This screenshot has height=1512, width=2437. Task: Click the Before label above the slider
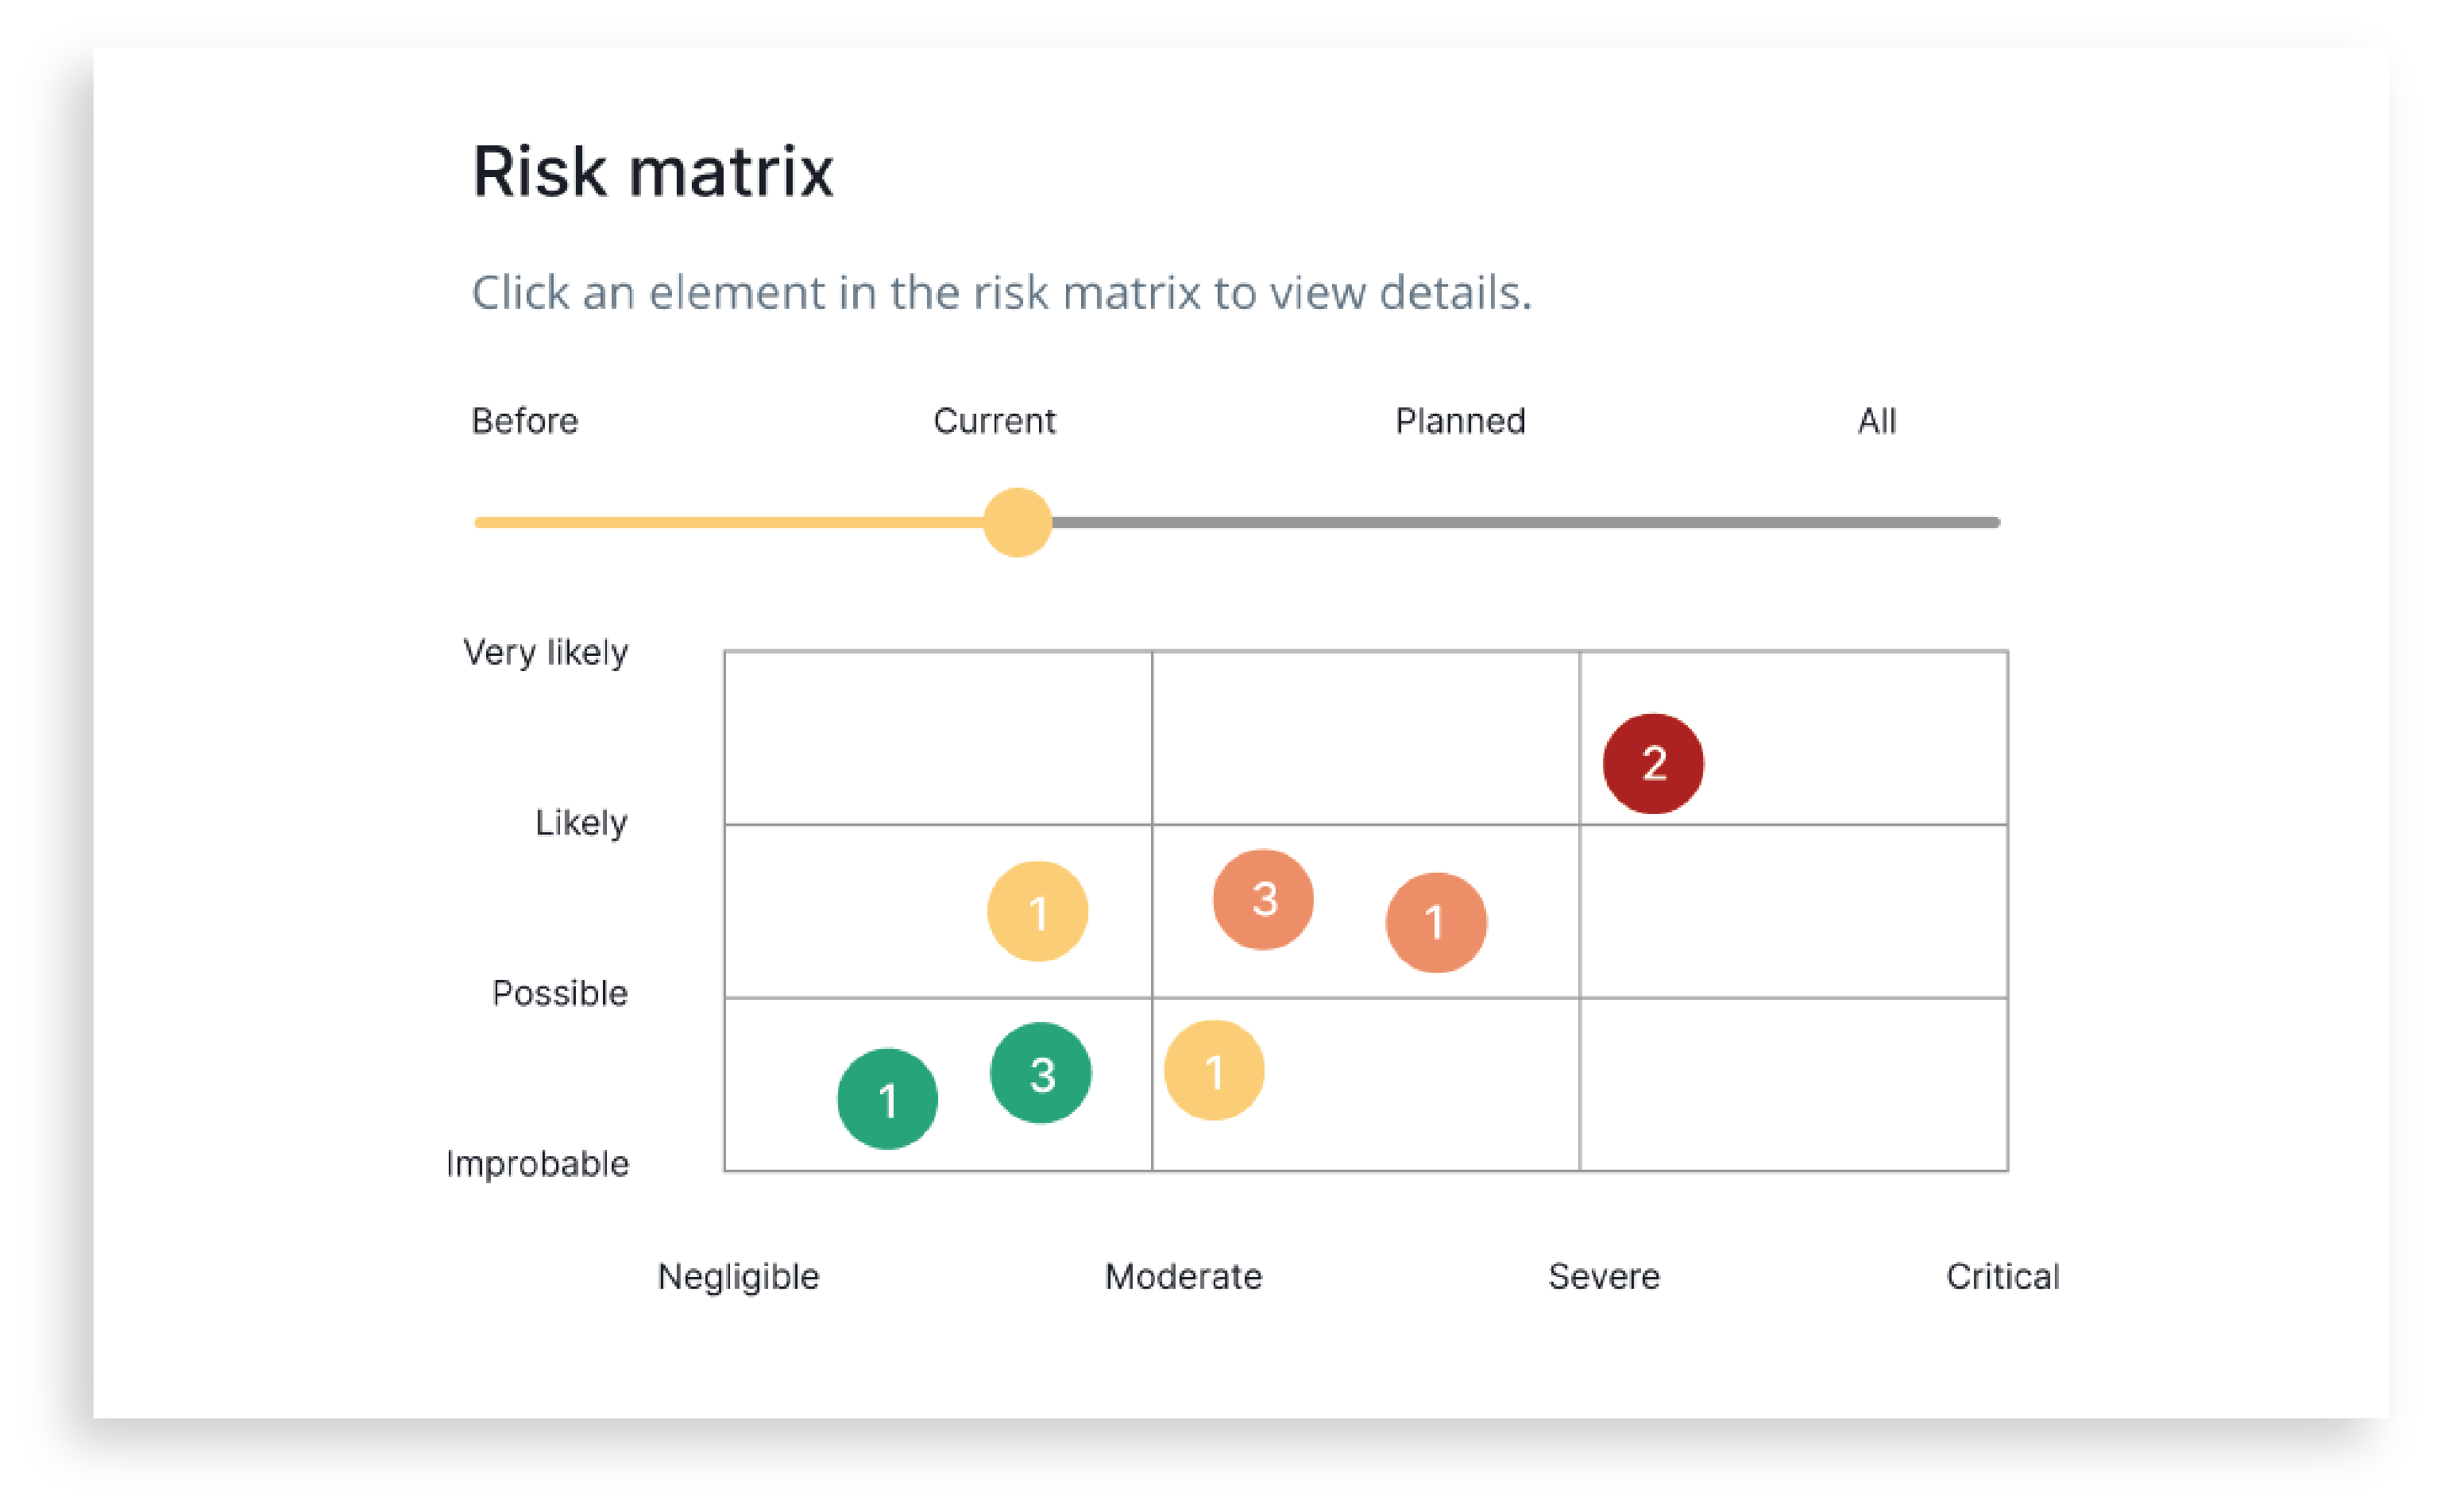pos(524,421)
